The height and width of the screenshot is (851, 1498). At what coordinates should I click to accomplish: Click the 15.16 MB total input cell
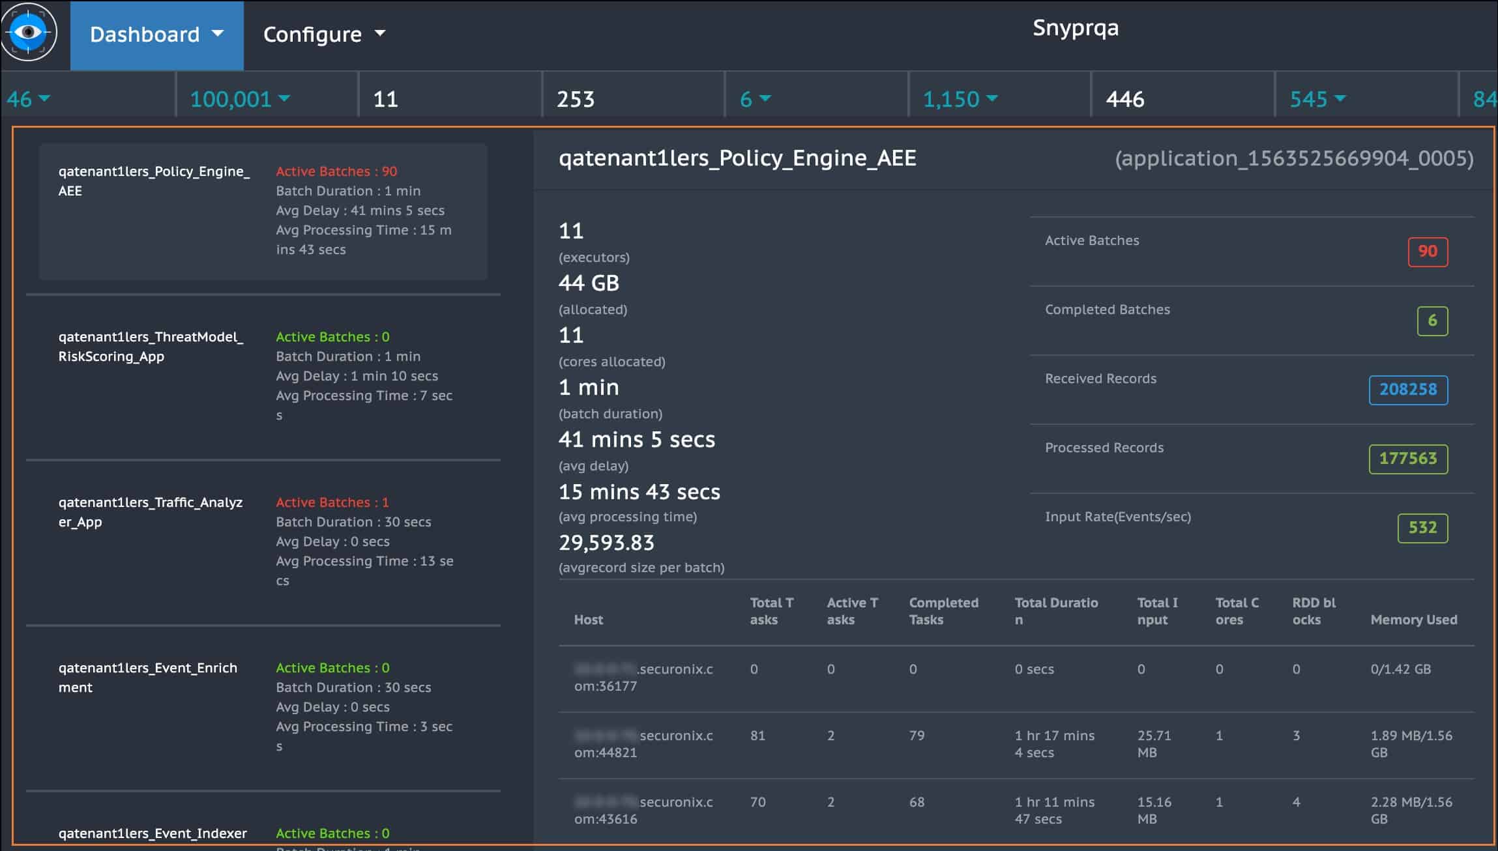(1154, 811)
